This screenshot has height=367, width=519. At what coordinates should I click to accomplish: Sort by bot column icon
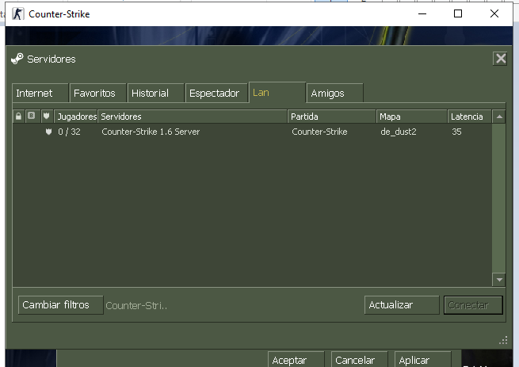(32, 117)
